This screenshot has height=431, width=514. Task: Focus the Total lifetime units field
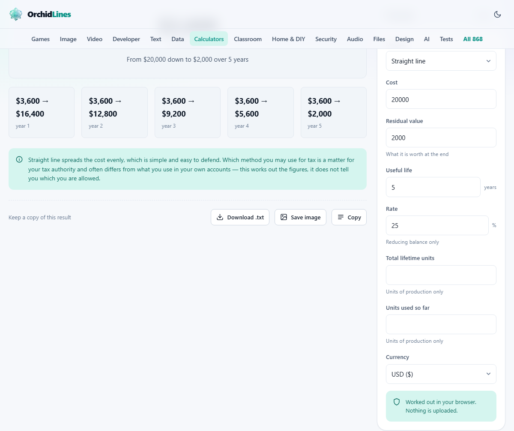tap(441, 275)
